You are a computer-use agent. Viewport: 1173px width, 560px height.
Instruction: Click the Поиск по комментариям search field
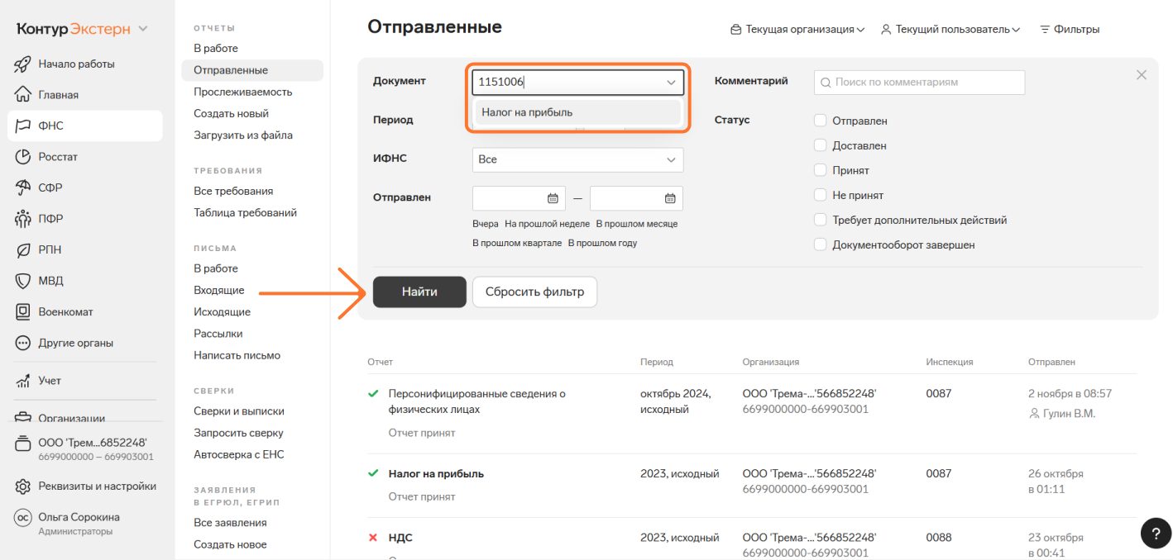click(919, 83)
